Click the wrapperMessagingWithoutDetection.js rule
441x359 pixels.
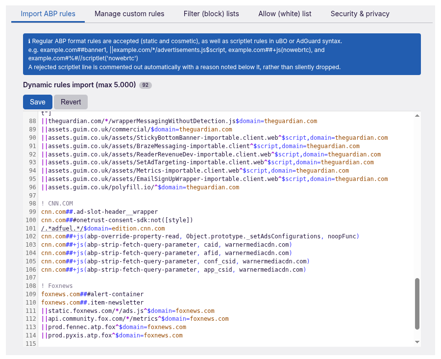tap(179, 121)
